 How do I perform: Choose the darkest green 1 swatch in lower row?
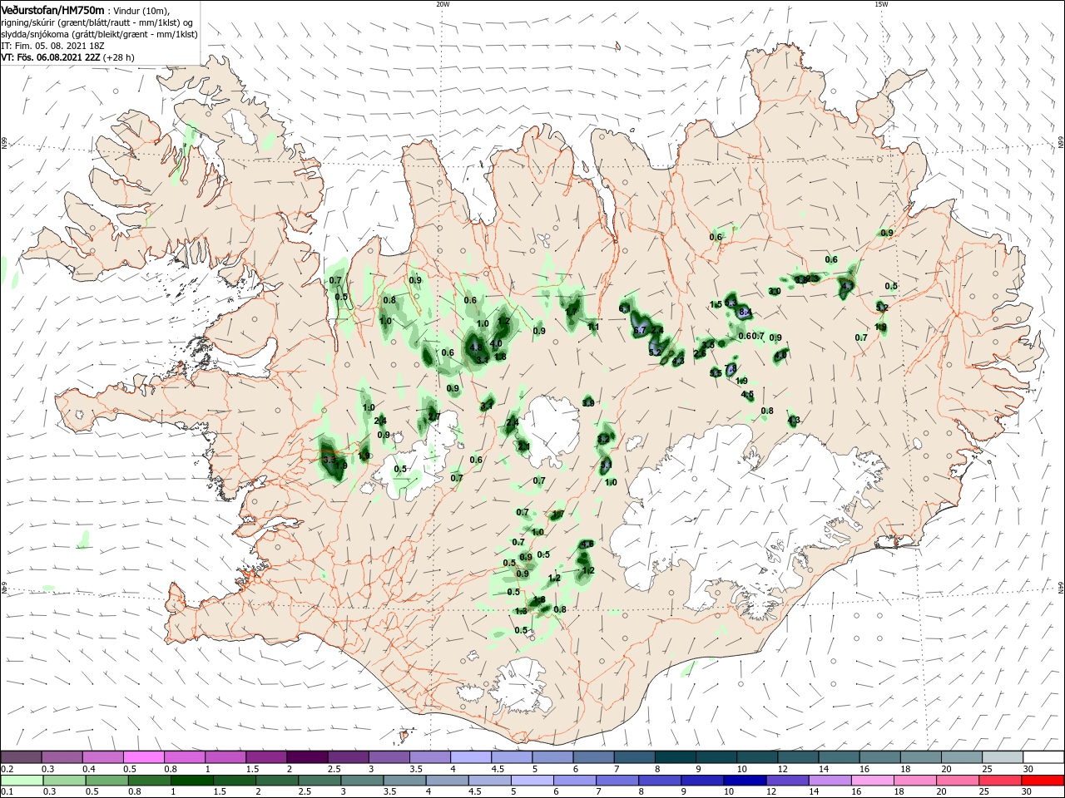(x=191, y=781)
